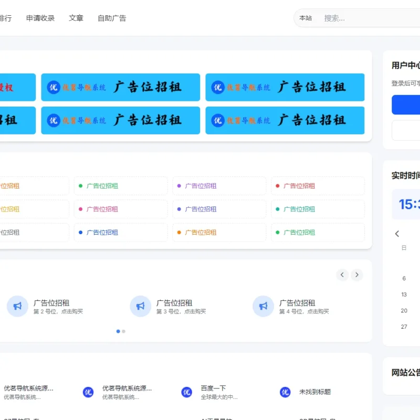Screen dimensions: 420x420
Task: Open the 自助广告 nav item
Action: 112,18
